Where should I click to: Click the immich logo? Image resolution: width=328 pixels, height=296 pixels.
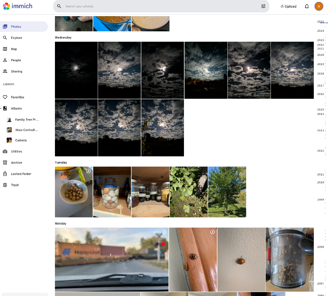point(18,6)
